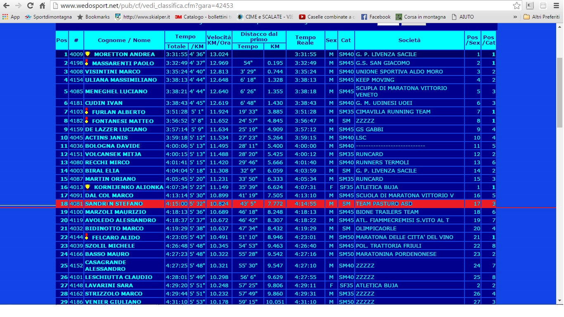Click the name MARZOLI MAURIZIO

pos(116,212)
